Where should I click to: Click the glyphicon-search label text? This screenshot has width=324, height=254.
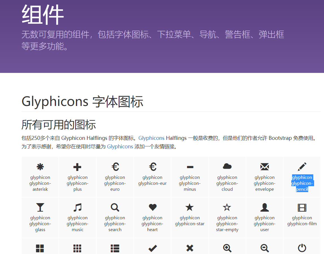[115, 223]
